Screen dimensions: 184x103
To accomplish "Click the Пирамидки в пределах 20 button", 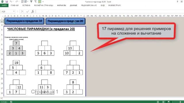I will 65,21.
